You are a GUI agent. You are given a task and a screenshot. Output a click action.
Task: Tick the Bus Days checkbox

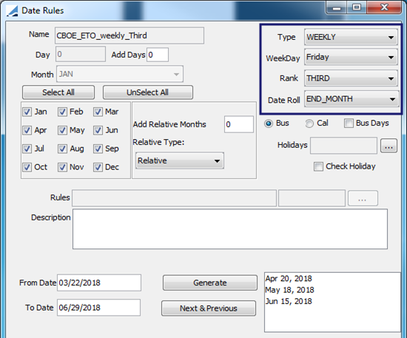(349, 124)
